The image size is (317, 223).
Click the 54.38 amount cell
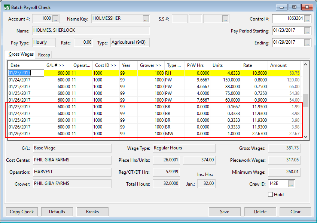tap(284, 93)
